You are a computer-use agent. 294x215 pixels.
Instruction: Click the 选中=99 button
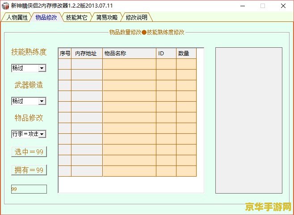click(29, 152)
